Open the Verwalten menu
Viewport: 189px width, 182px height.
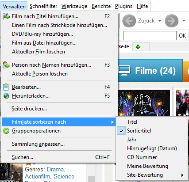point(14,6)
